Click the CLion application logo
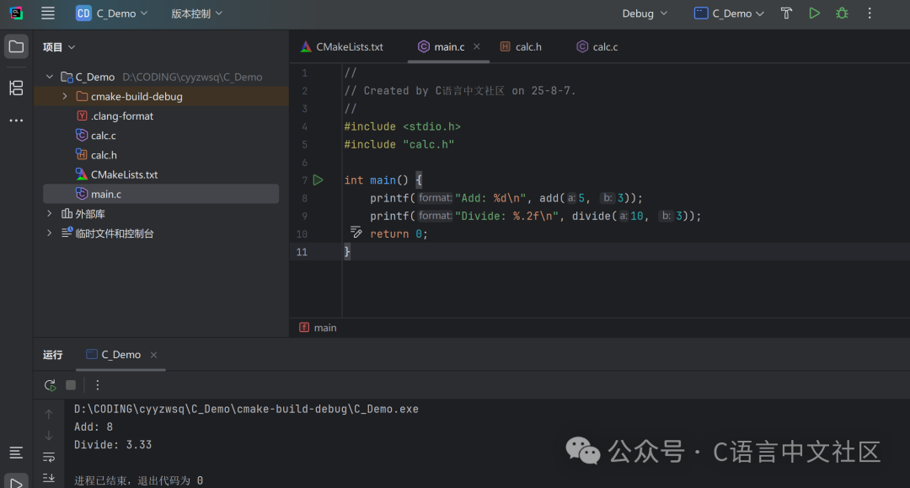Screen dimensions: 910x488 [16, 13]
